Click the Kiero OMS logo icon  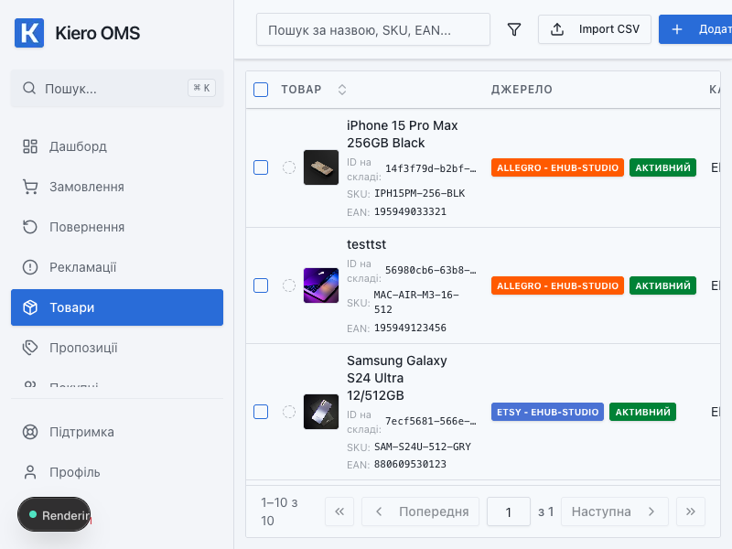coord(29,33)
